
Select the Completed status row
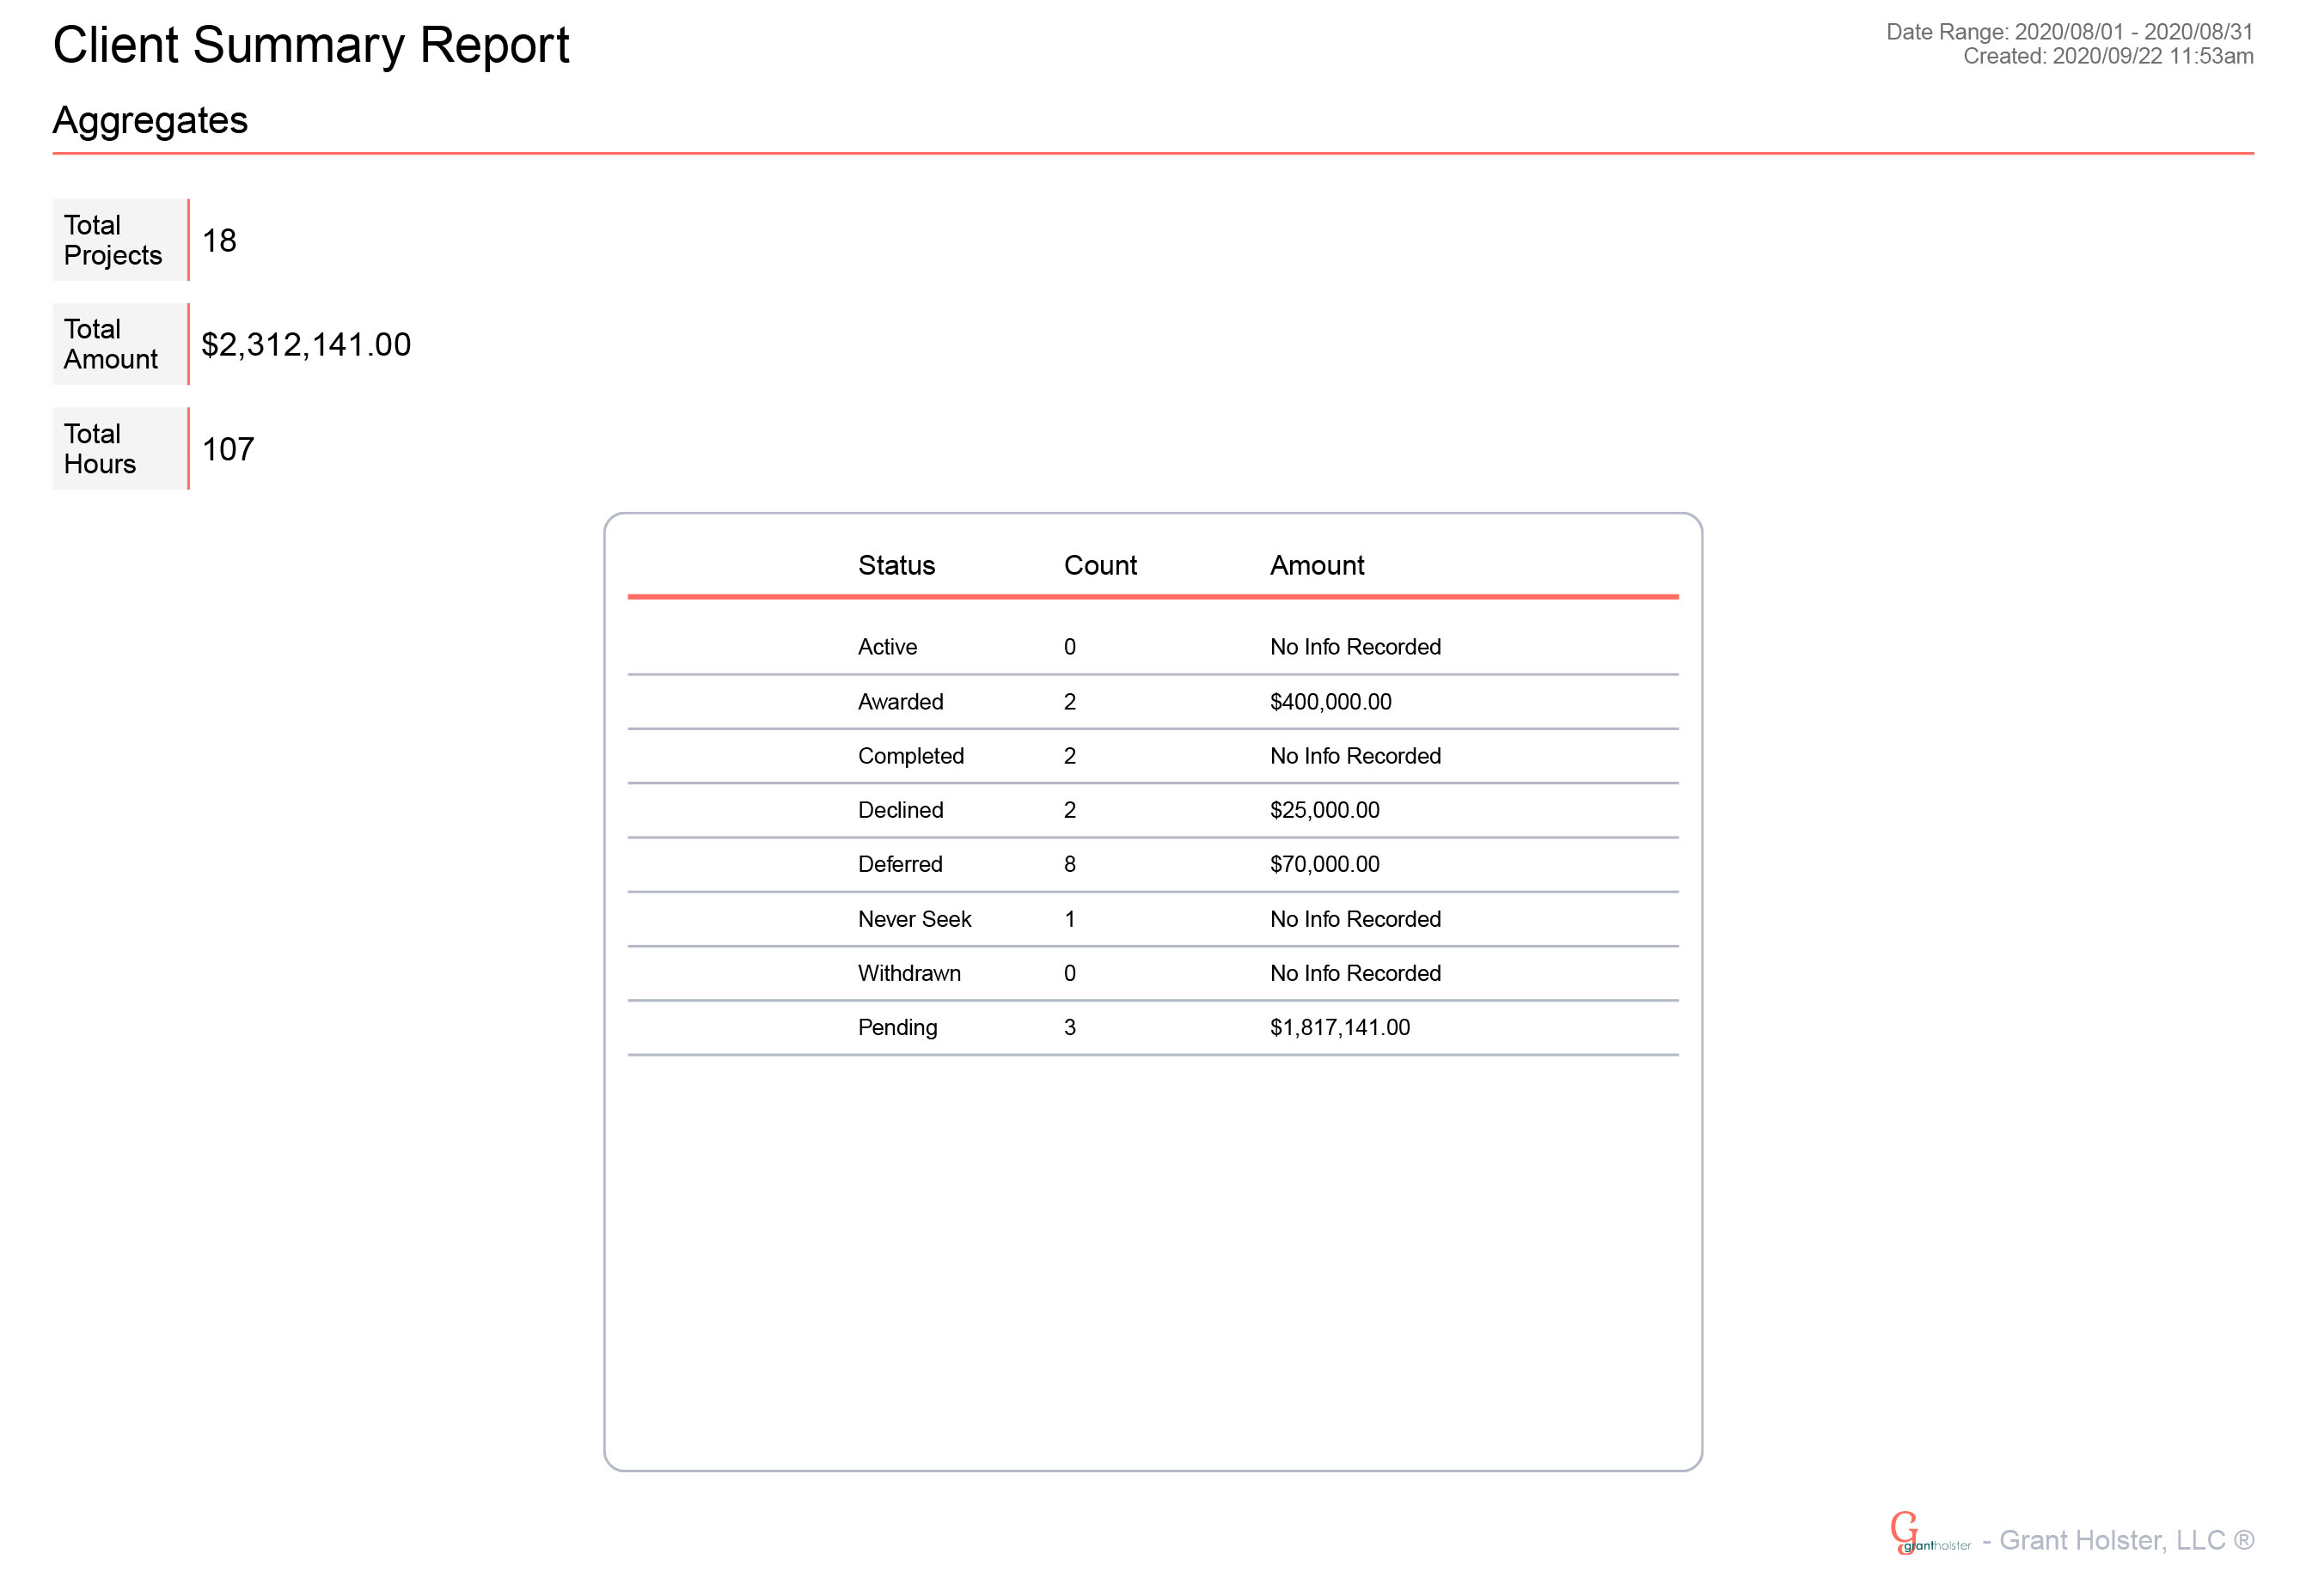[x=910, y=756]
